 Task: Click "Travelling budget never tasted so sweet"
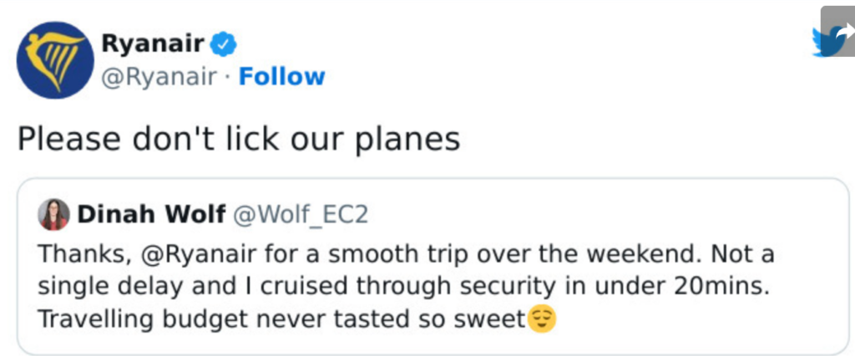(284, 318)
